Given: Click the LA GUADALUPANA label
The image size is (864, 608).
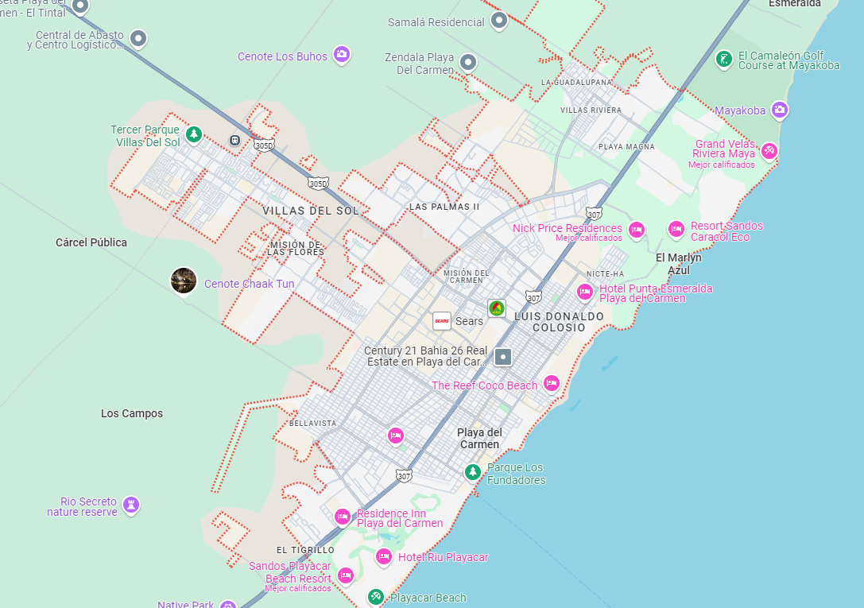Looking at the screenshot, I should pyautogui.click(x=576, y=83).
